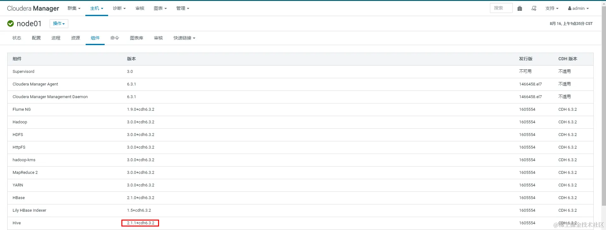Click HBase version 2.1.0+cdh6.3.2
Image resolution: width=606 pixels, height=230 pixels.
pos(141,198)
